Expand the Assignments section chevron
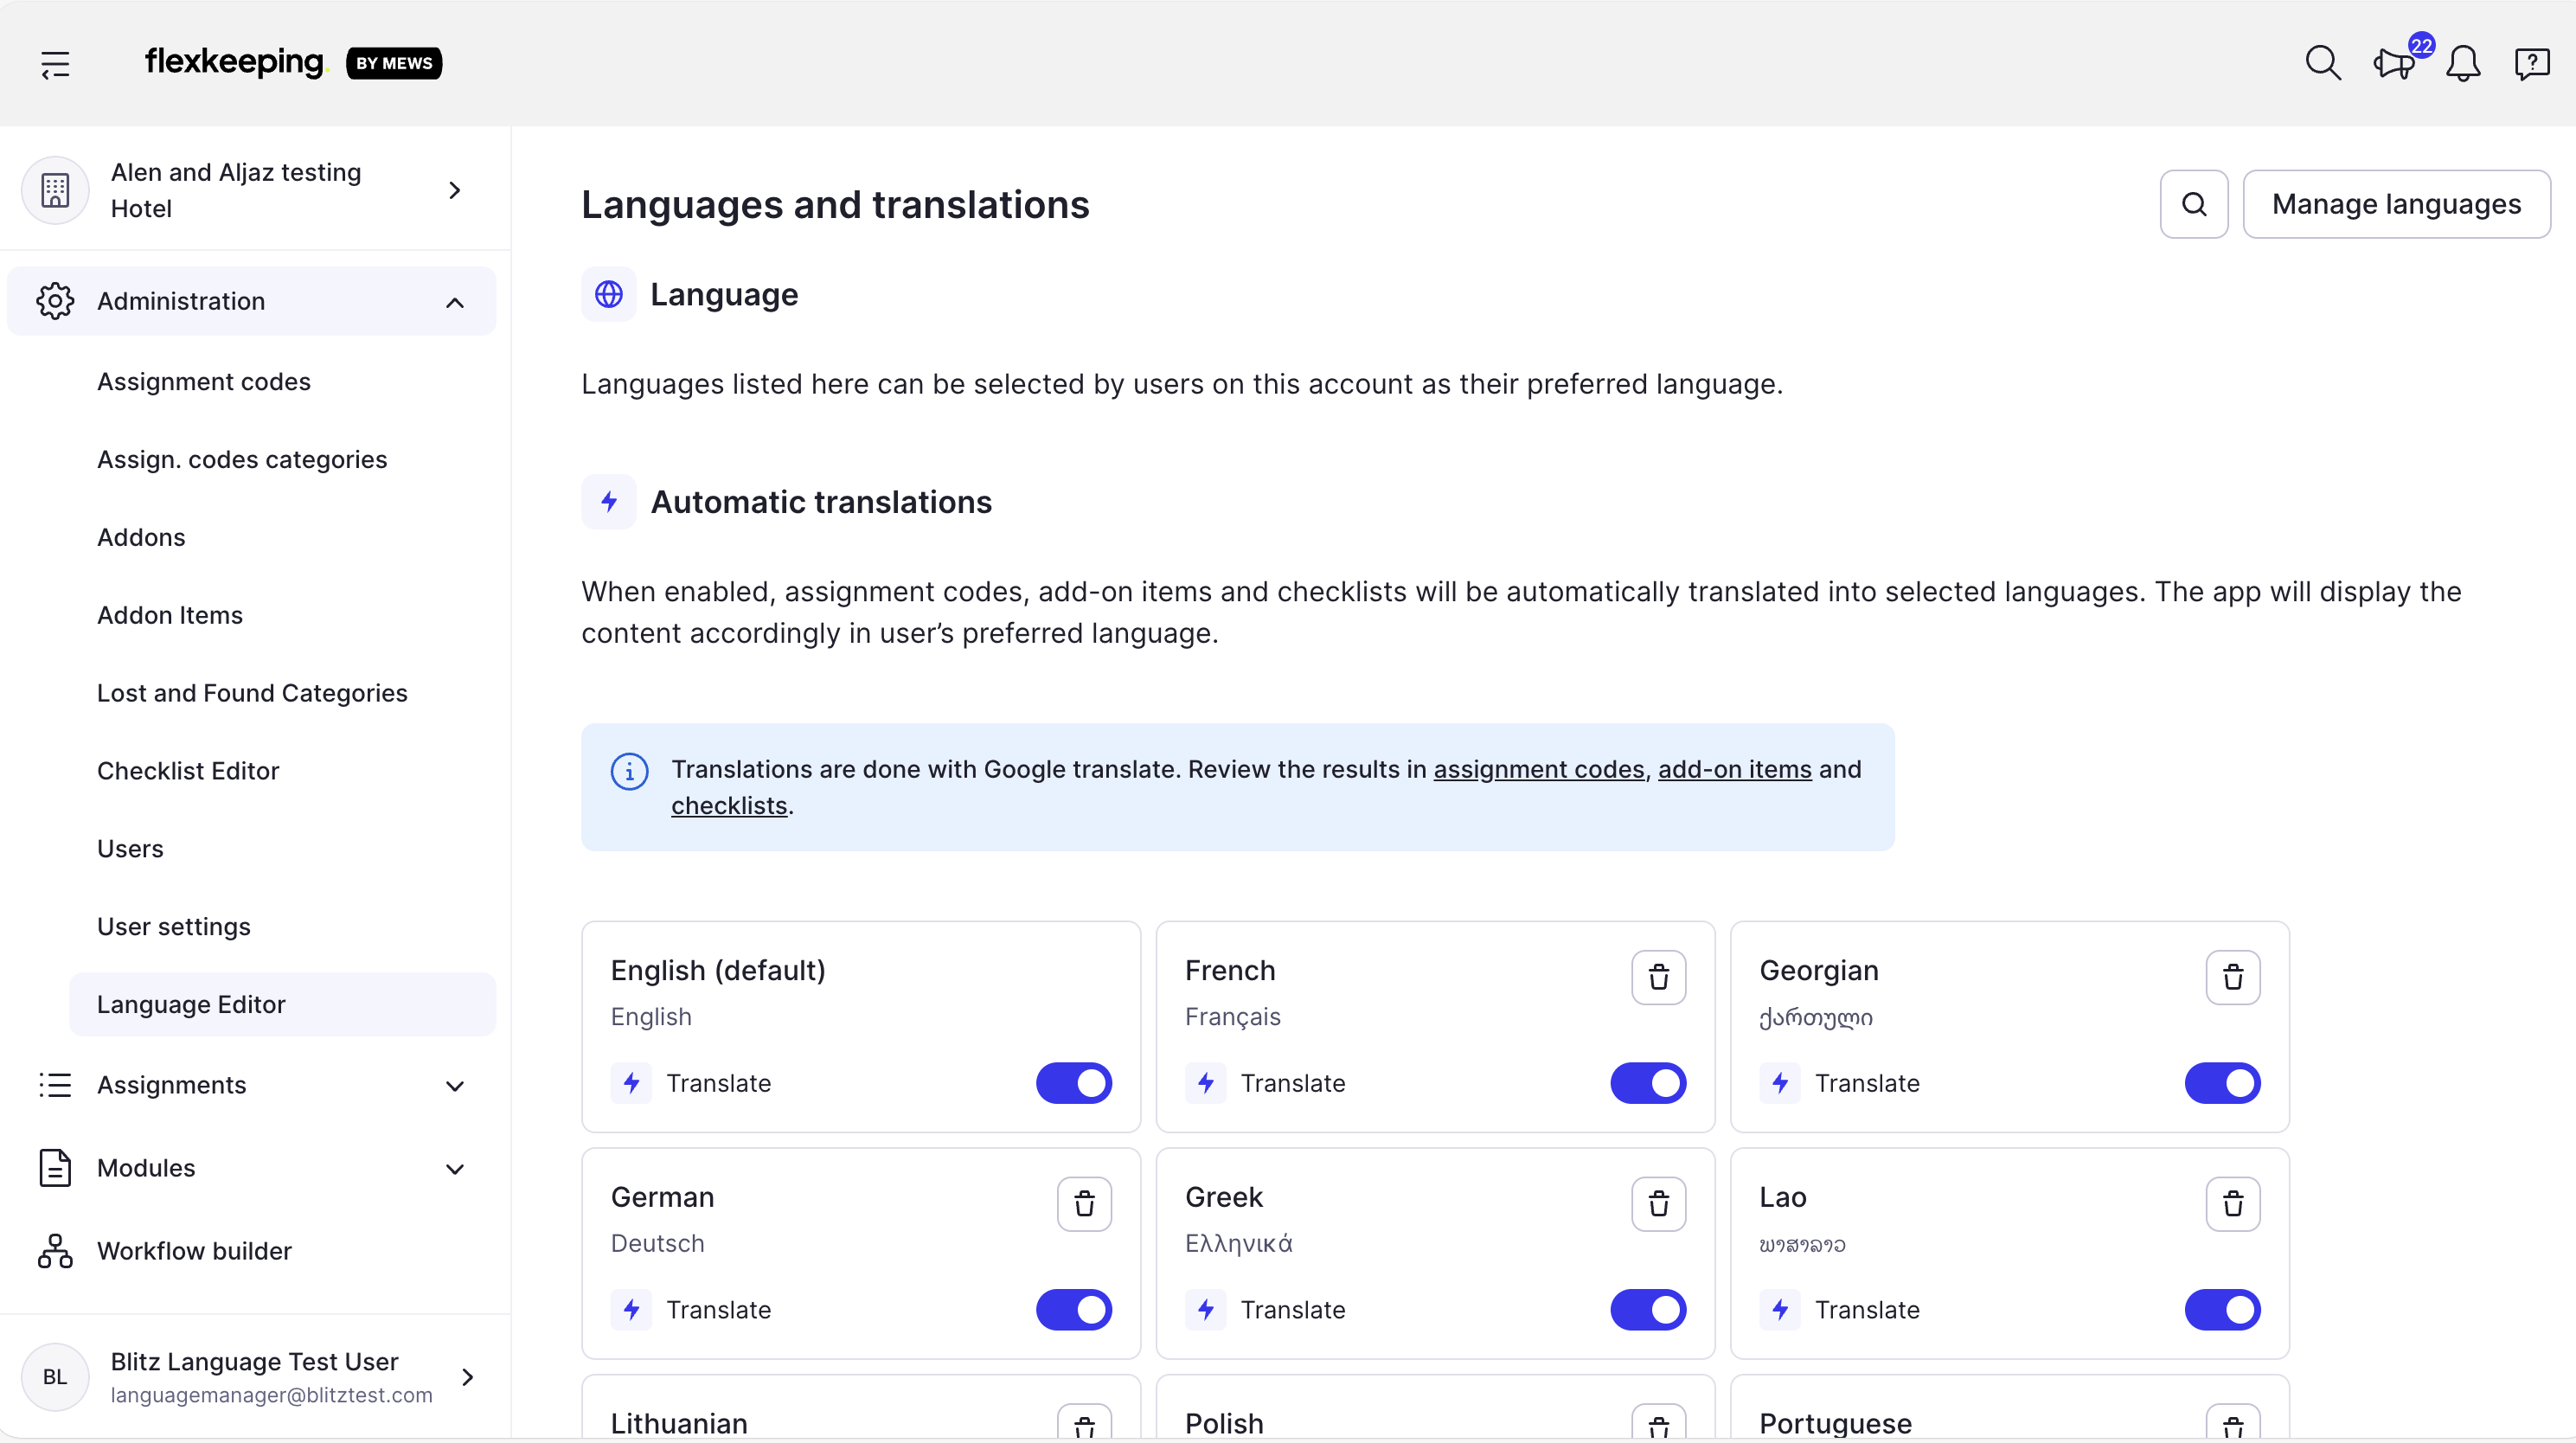 [455, 1086]
